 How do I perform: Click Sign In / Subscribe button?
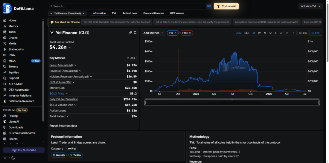[24, 150]
